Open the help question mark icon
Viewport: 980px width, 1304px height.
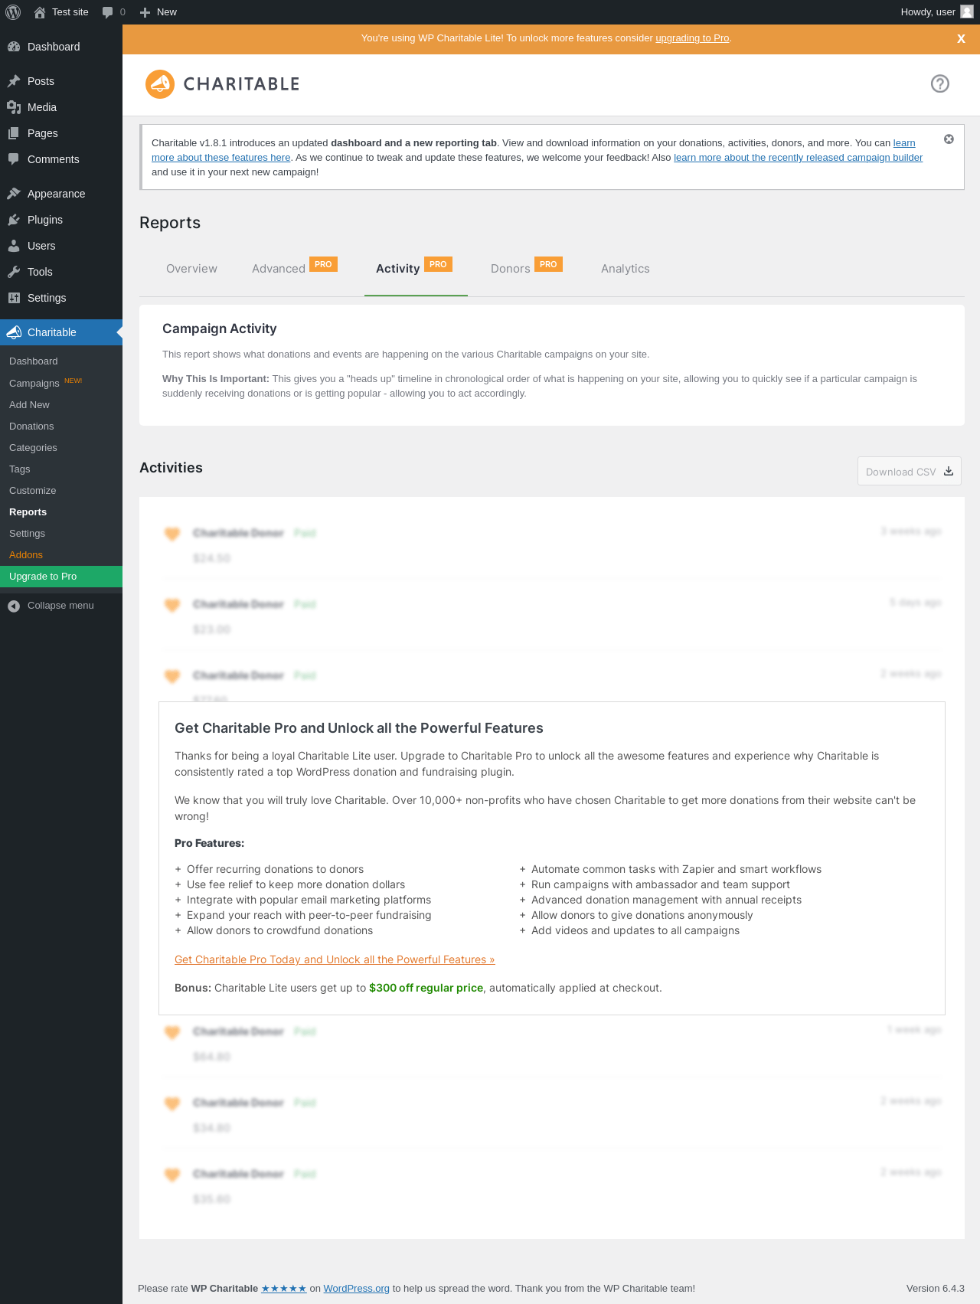[x=940, y=83]
